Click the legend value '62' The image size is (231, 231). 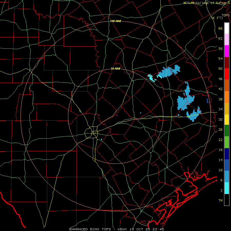tap(220, 38)
